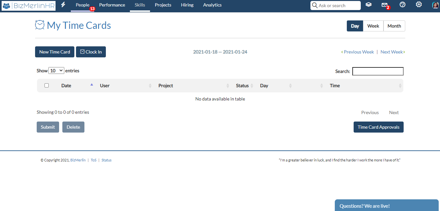Image resolution: width=440 pixels, height=211 pixels.
Task: Open the People menu
Action: click(x=82, y=5)
